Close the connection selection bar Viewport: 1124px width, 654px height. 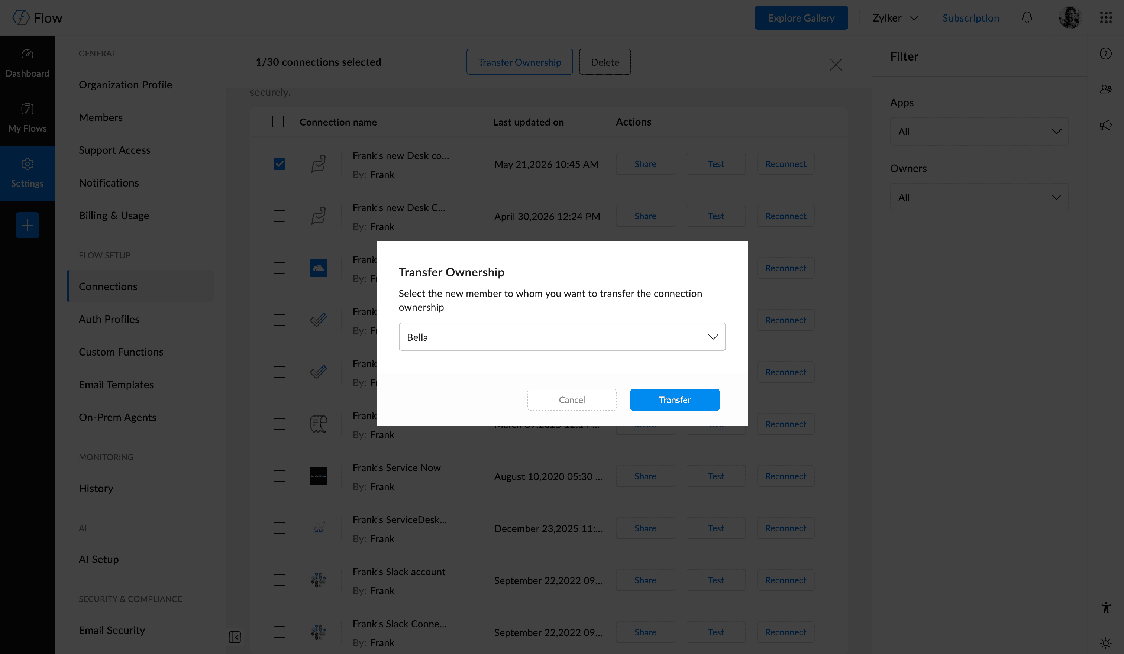point(836,65)
